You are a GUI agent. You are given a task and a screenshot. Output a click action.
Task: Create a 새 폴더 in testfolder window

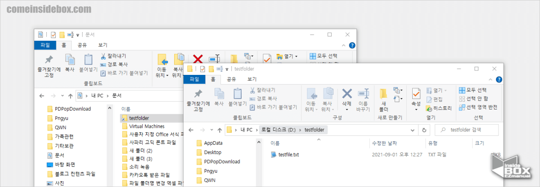(383, 100)
